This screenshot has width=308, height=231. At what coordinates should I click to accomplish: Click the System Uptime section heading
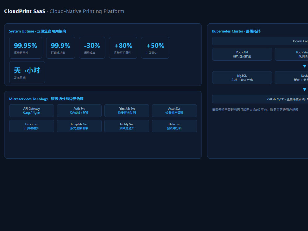point(38,31)
